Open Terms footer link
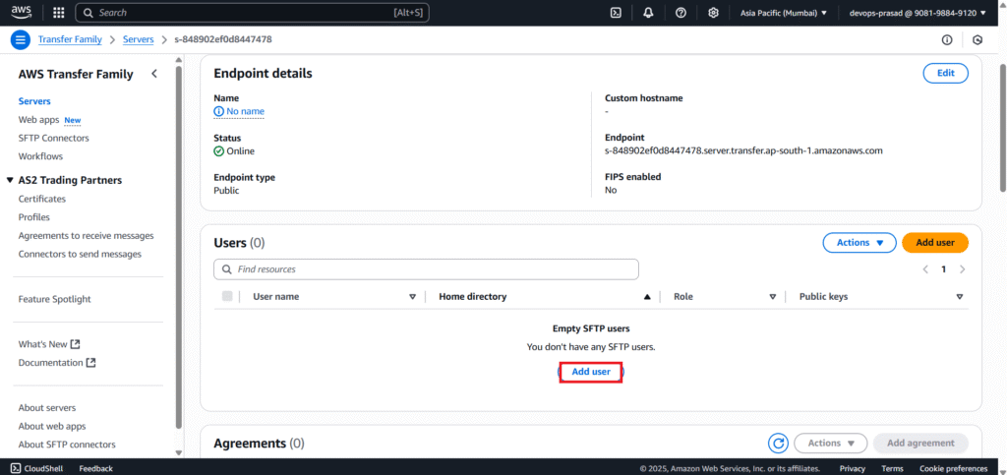Image resolution: width=1007 pixels, height=475 pixels. [x=892, y=468]
